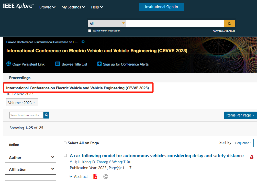Open the Browse menu
Screen dimensions: 257x182
click(x=47, y=7)
